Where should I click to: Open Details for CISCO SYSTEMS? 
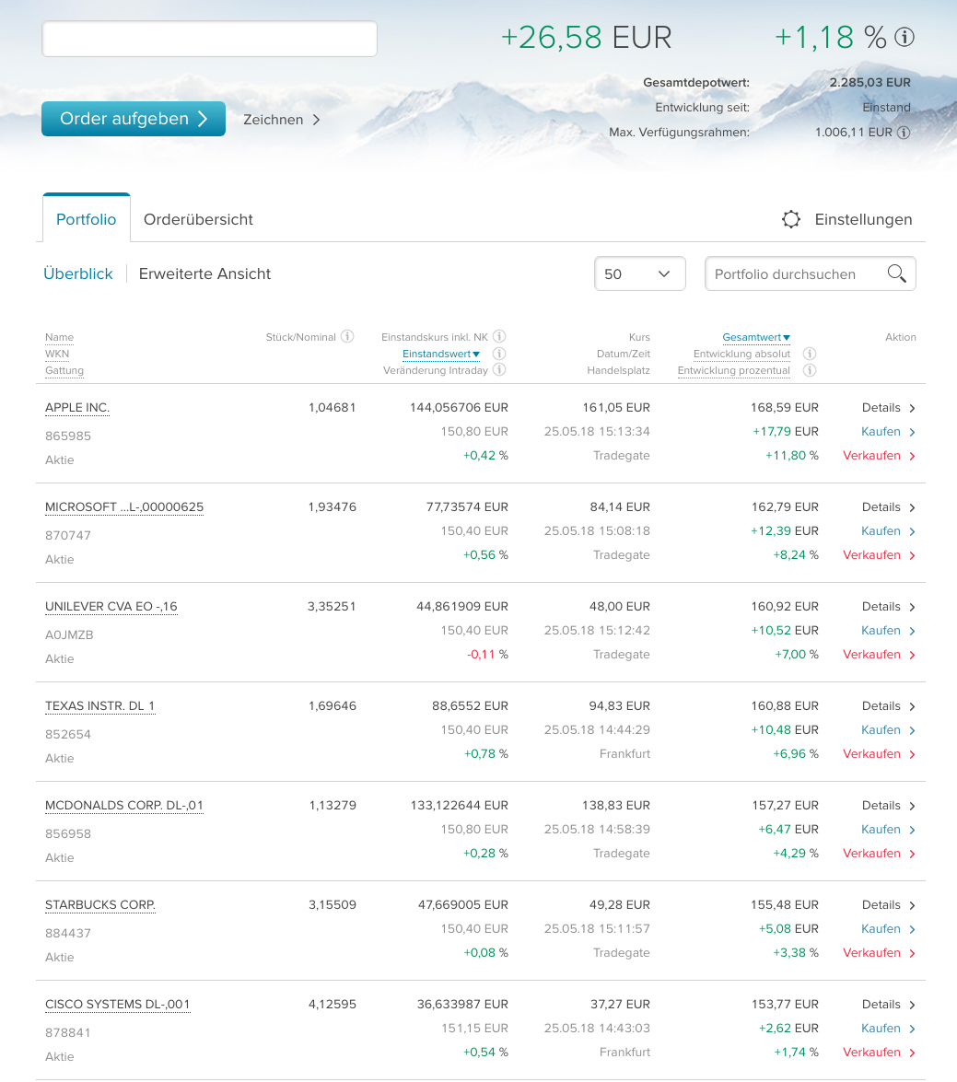(x=881, y=1004)
